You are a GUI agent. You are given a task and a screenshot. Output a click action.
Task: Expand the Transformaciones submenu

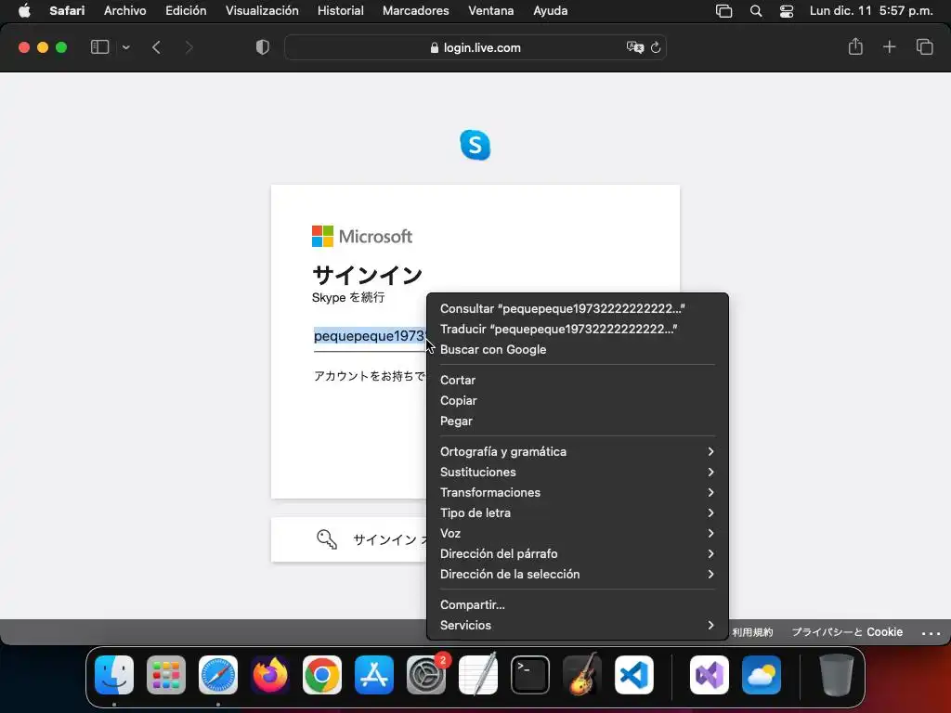578,492
